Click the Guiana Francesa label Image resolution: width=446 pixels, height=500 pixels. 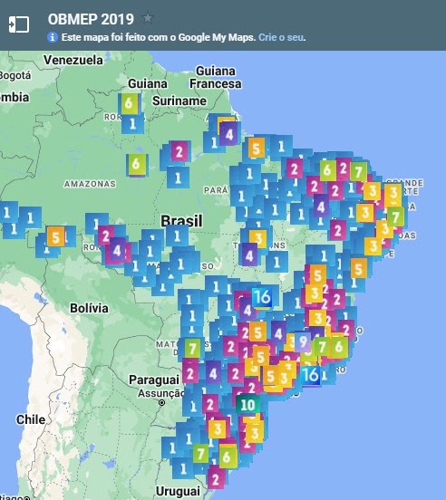click(x=216, y=77)
